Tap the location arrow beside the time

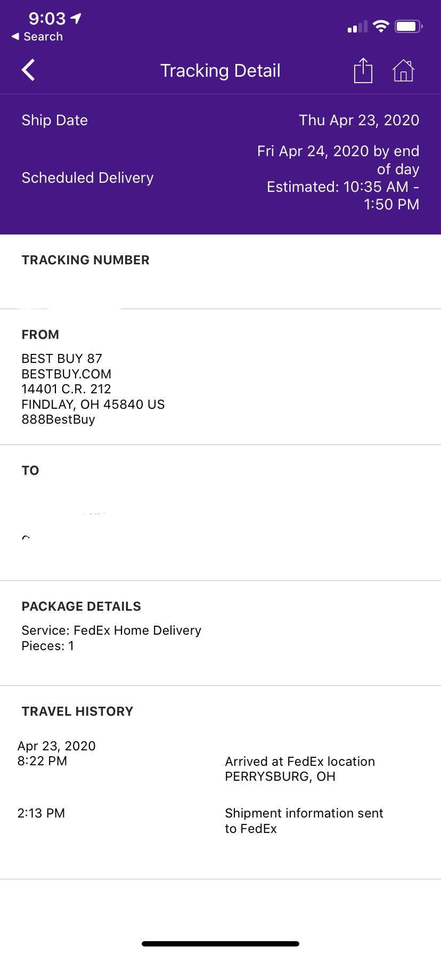click(76, 19)
